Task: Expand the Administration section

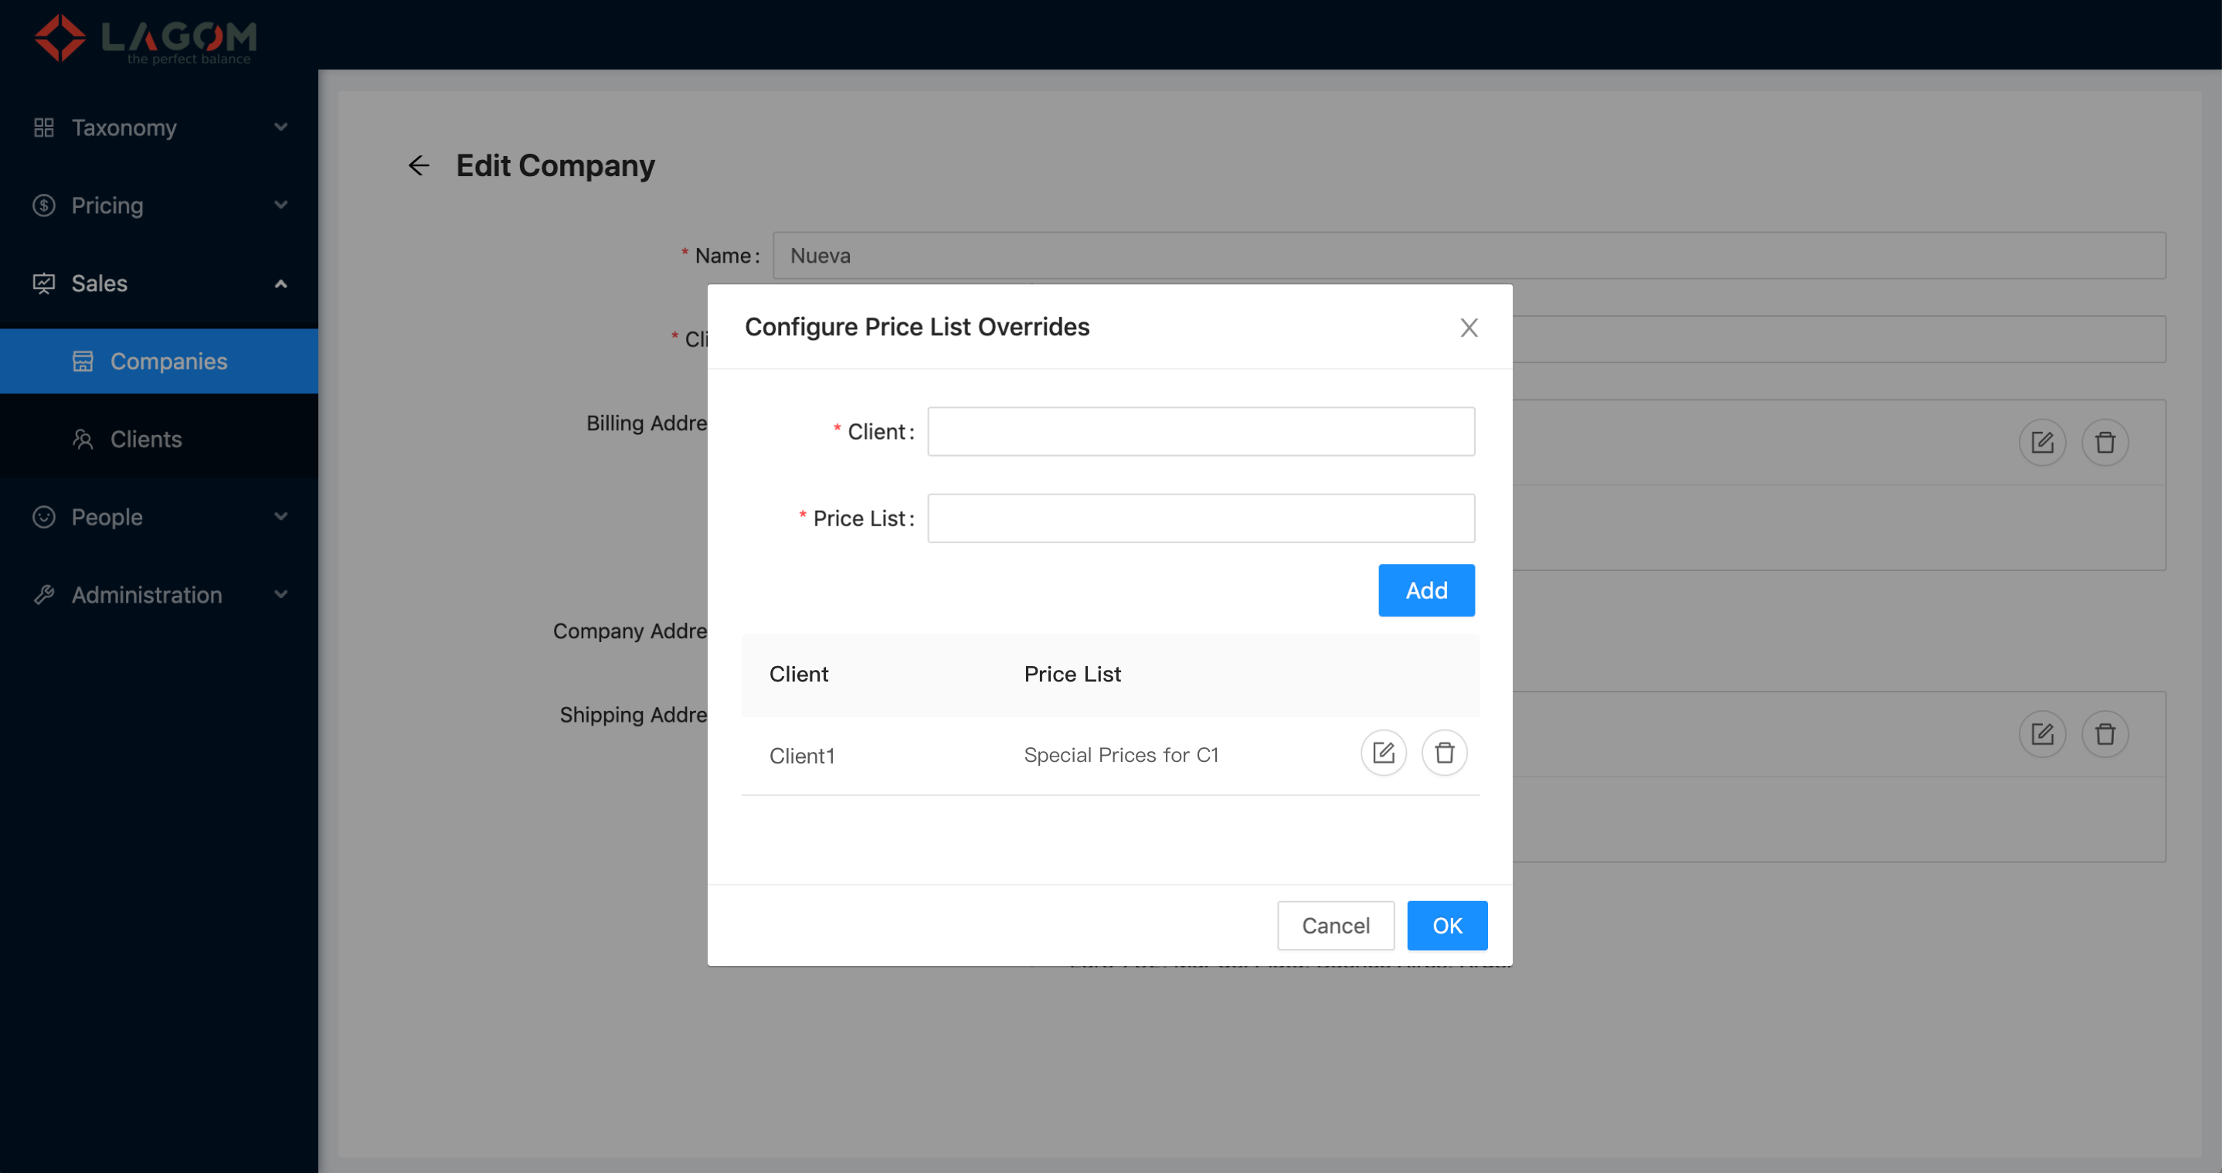Action: [158, 594]
